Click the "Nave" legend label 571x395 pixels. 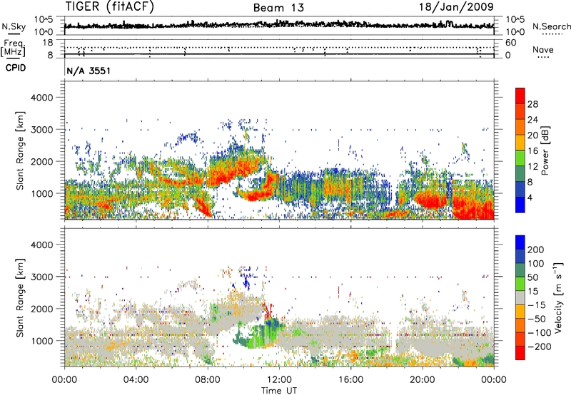click(x=543, y=49)
